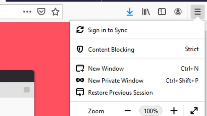Click the Save to Pocket icon
This screenshot has height=116, width=207.
pos(41,12)
